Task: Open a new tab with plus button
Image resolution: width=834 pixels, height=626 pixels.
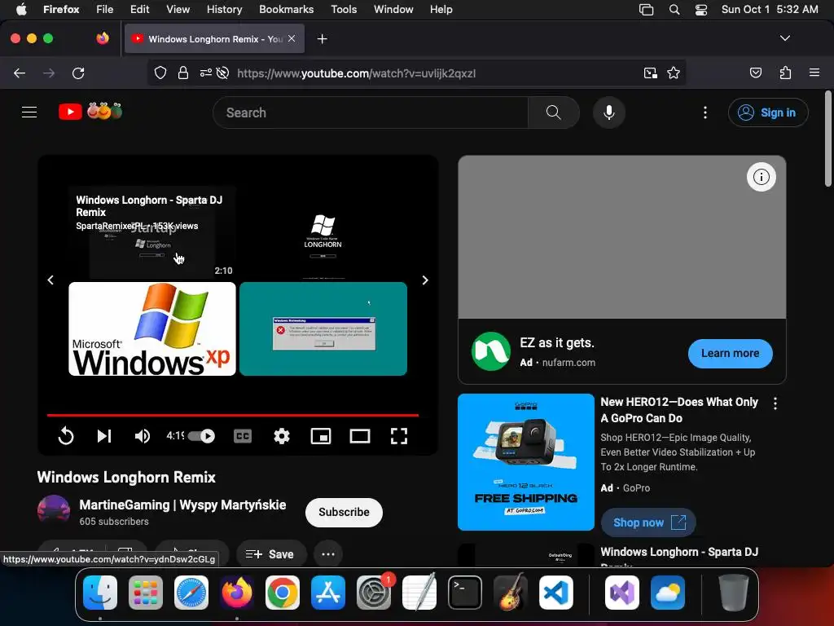Action: tap(322, 39)
